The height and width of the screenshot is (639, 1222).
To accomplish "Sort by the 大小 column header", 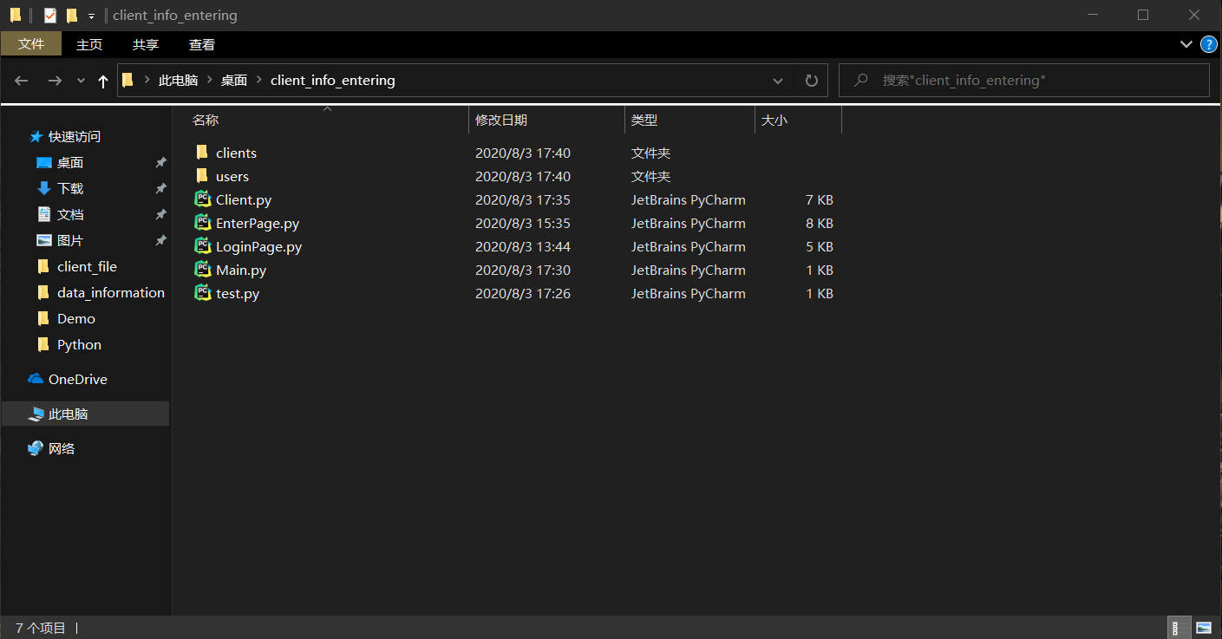I will click(798, 121).
